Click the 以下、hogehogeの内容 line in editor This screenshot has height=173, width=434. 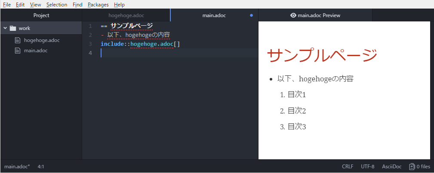coord(138,35)
